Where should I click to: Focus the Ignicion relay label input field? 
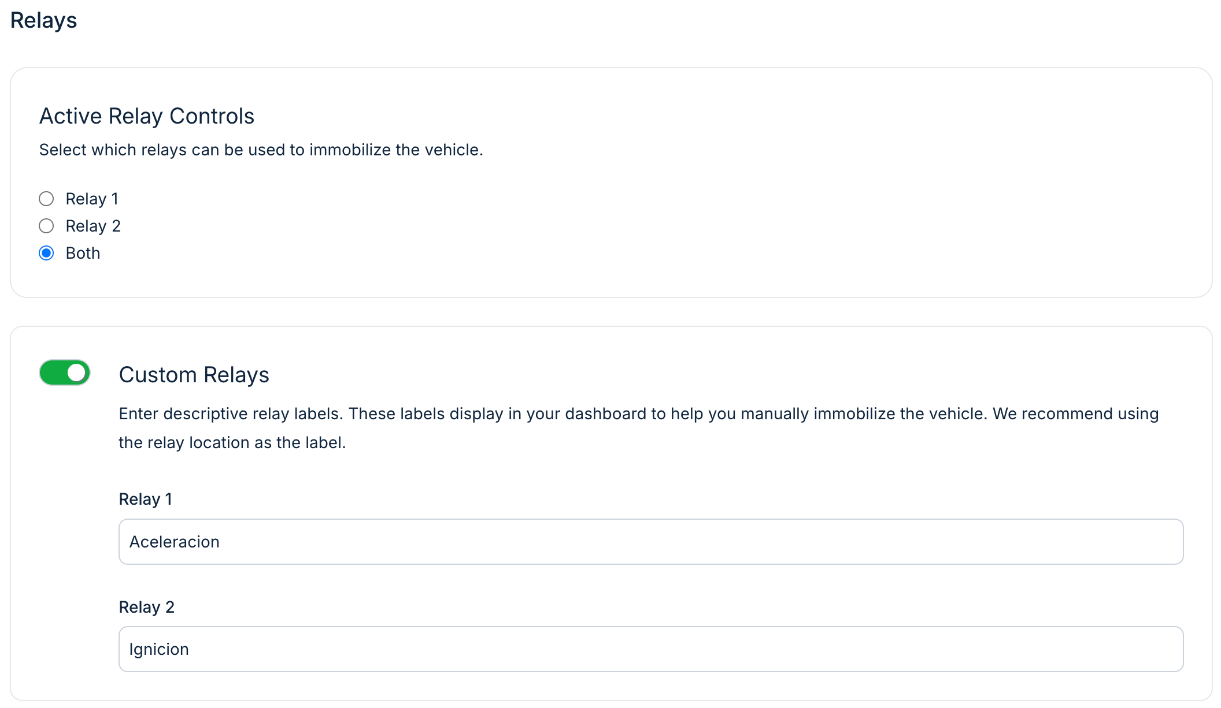[650, 649]
